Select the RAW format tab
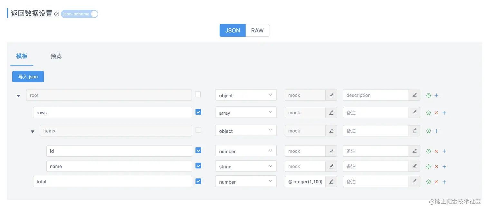The height and width of the screenshot is (211, 487). click(x=257, y=31)
